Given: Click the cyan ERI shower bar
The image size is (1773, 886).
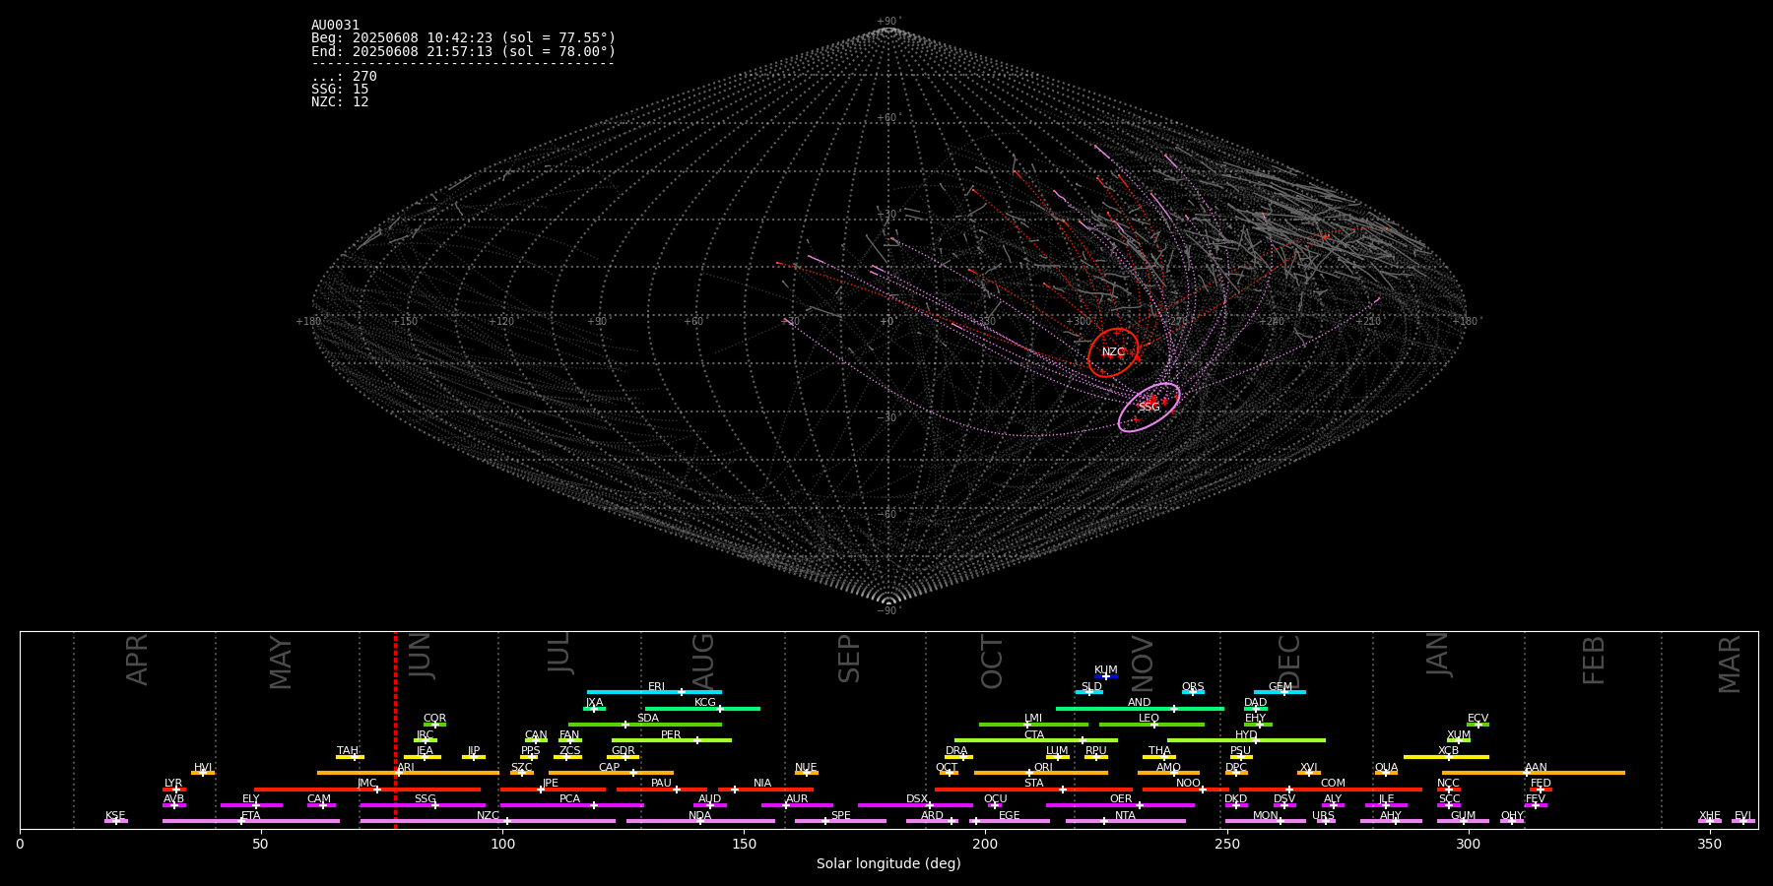Looking at the screenshot, I should pyautogui.click(x=654, y=692).
